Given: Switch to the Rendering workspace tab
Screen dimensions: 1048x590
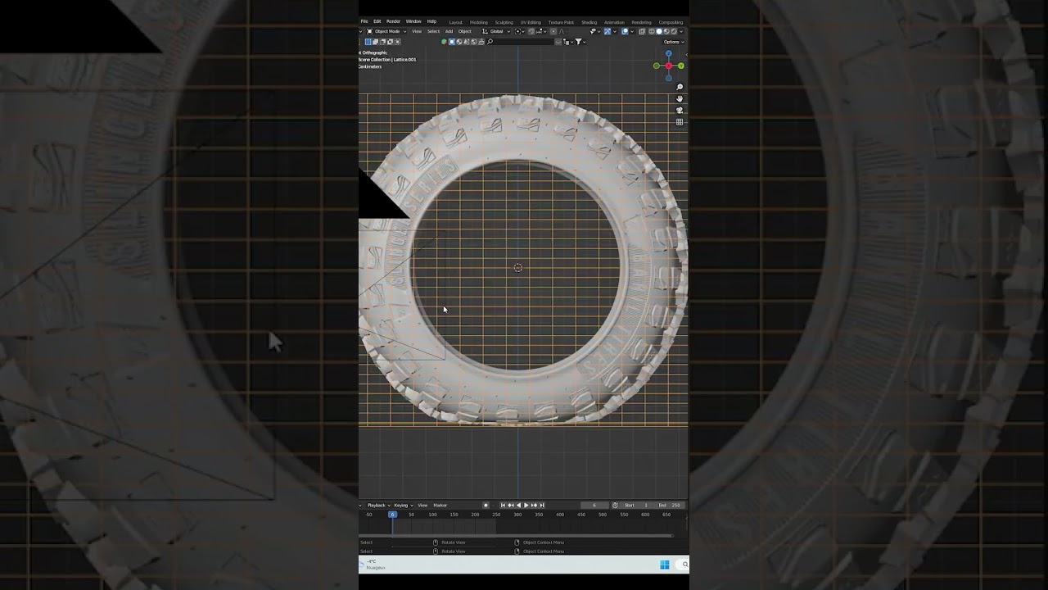Looking at the screenshot, I should [x=642, y=22].
